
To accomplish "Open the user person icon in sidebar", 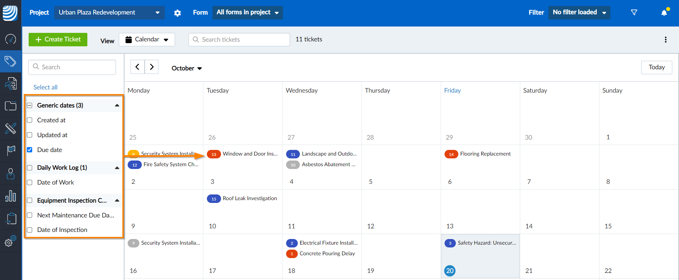I will [11, 174].
